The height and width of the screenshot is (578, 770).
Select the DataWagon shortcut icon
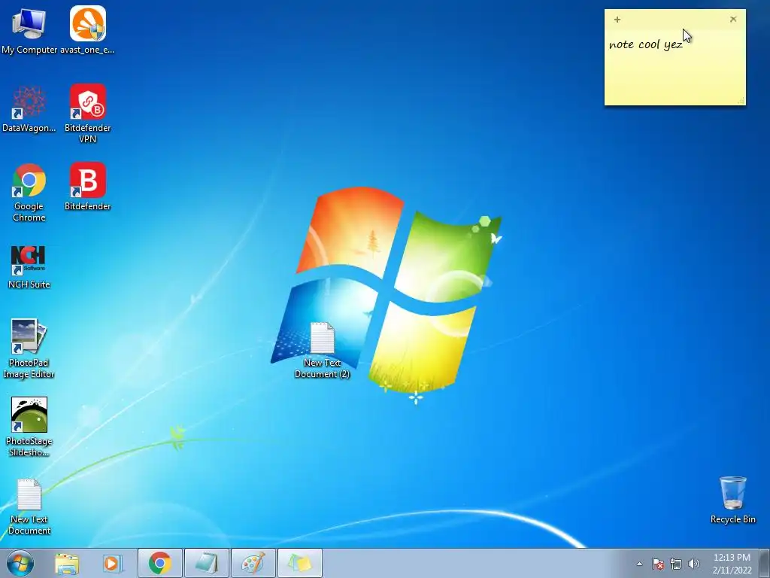coord(29,108)
